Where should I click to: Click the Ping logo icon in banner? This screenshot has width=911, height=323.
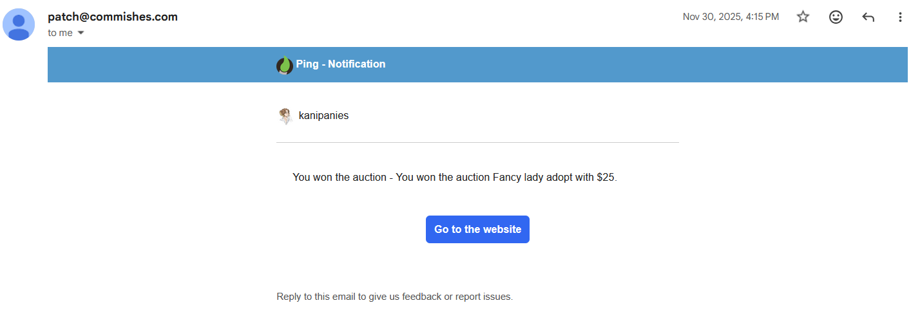(x=284, y=65)
